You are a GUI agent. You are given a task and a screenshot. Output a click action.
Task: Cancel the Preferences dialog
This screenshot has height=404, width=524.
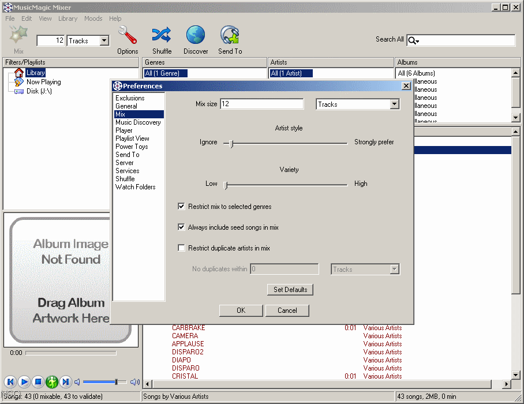click(287, 310)
